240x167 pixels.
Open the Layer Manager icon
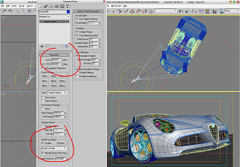[x=194, y=11]
